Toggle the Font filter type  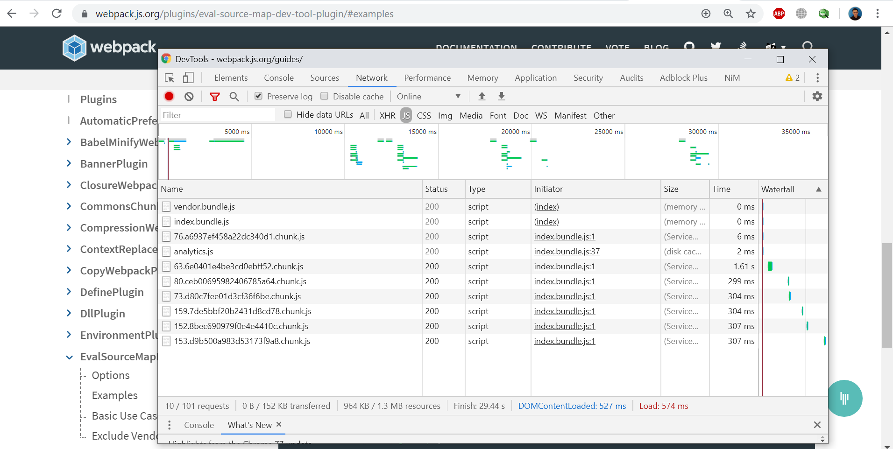click(x=498, y=115)
